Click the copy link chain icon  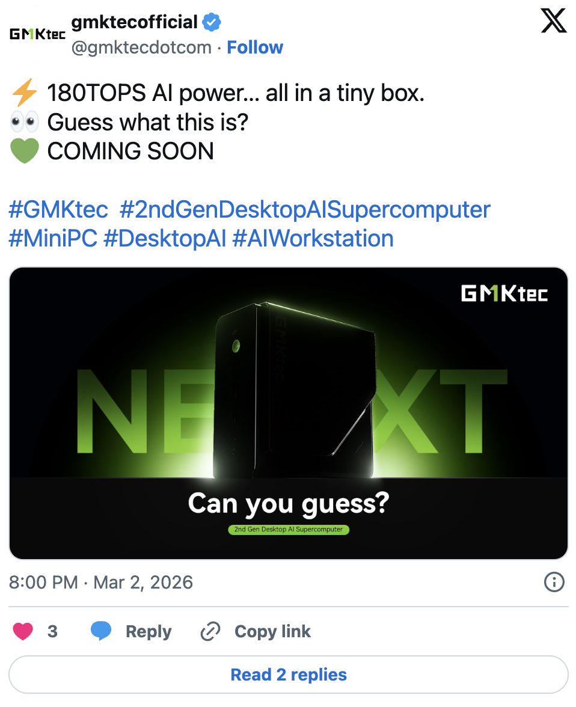coord(210,631)
